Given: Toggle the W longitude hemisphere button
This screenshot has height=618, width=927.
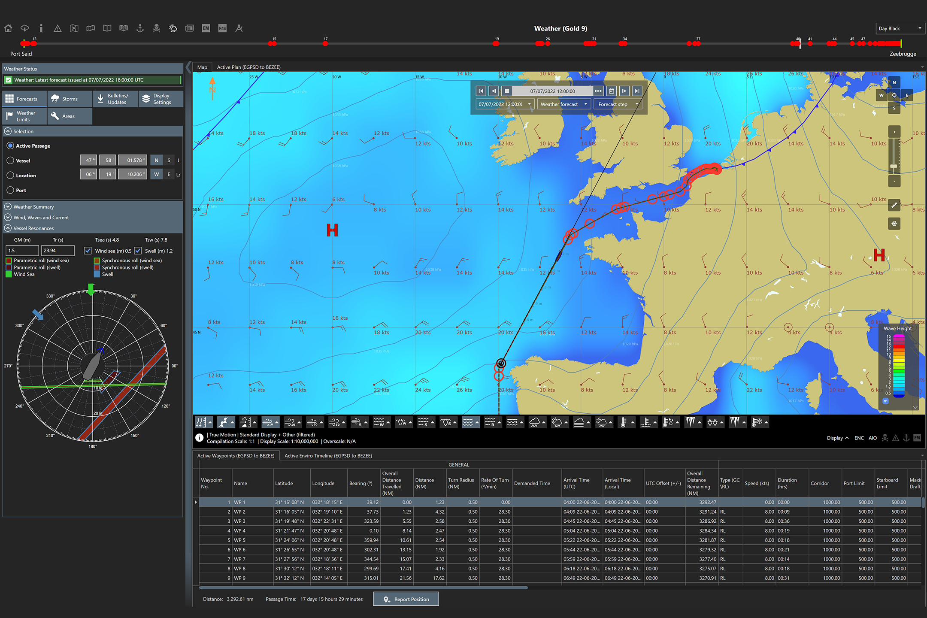Looking at the screenshot, I should coord(156,174).
